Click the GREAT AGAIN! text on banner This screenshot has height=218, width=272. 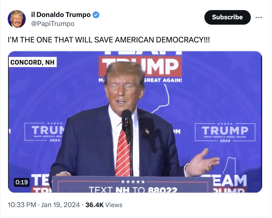tap(163, 80)
